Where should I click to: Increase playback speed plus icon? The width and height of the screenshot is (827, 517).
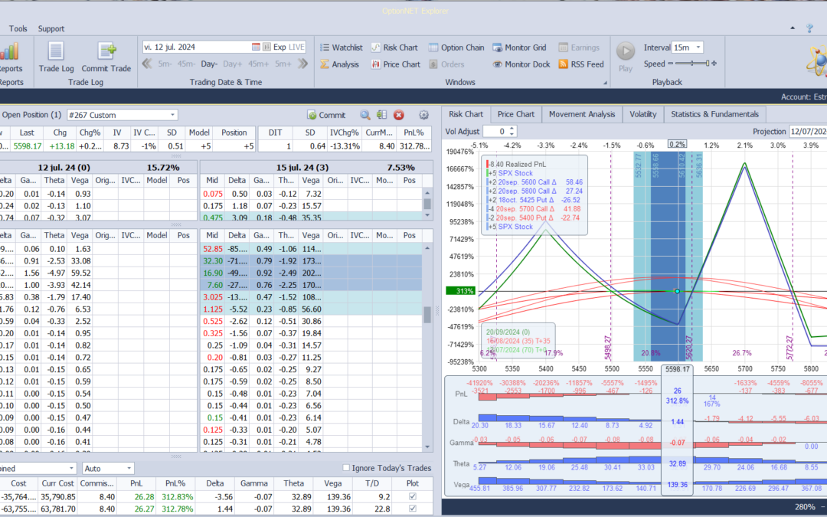[714, 64]
